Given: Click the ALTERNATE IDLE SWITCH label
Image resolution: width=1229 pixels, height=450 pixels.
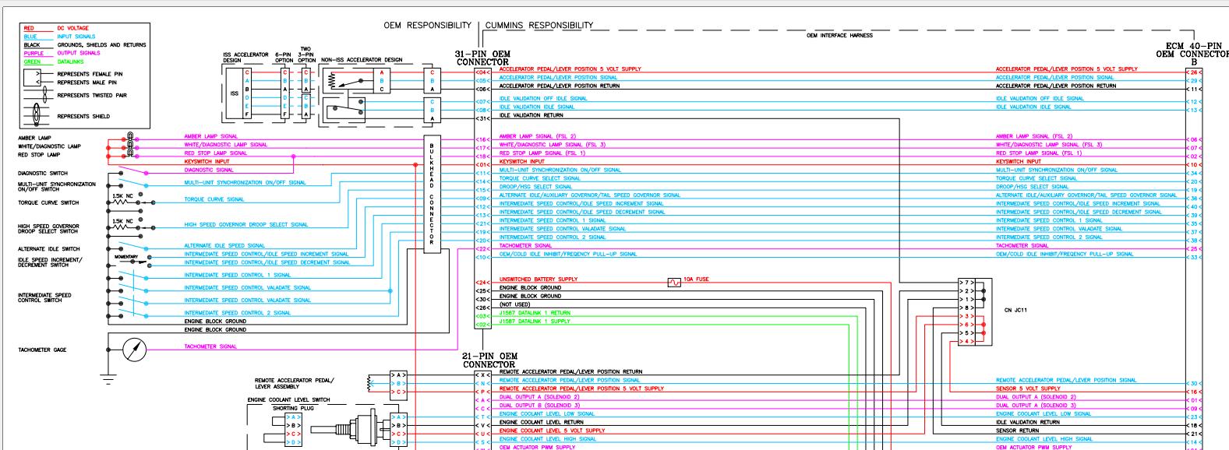Looking at the screenshot, I should point(49,249).
